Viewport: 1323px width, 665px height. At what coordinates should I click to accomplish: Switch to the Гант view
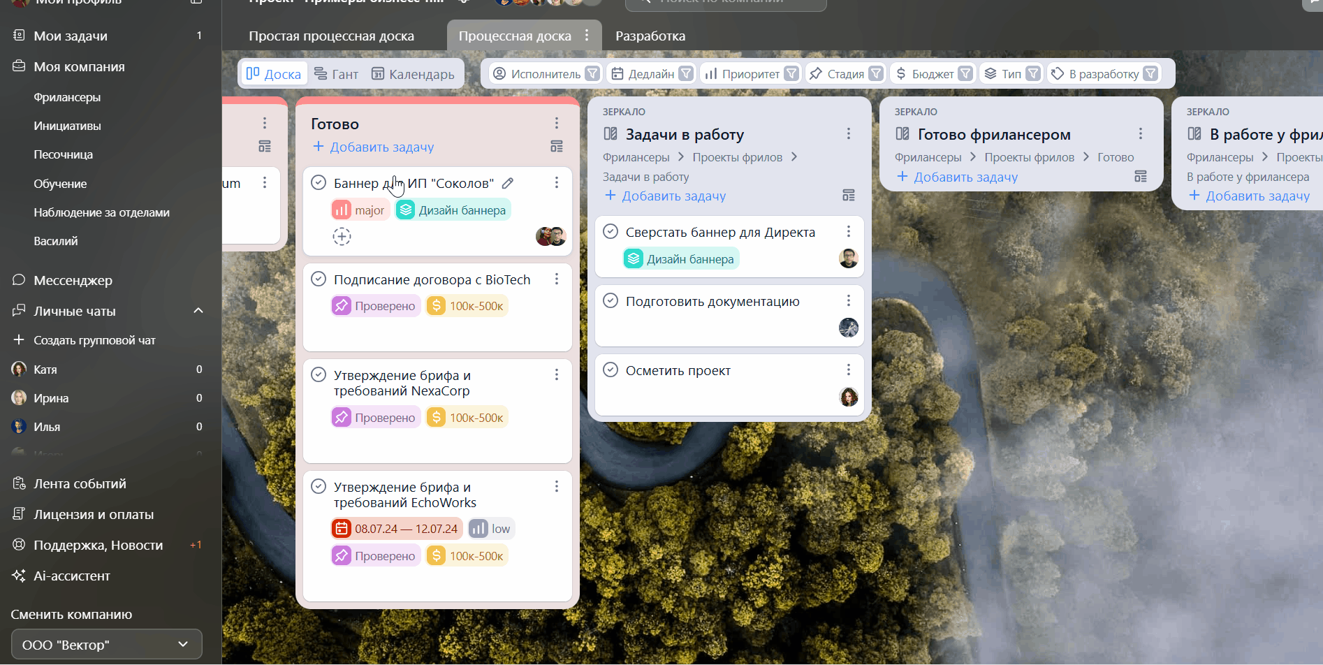tap(336, 73)
